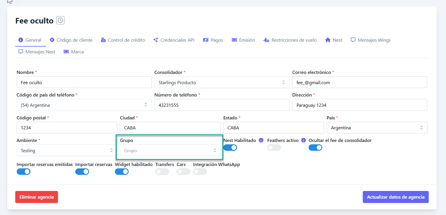Expand the Grupo dropdown
This screenshot has width=446, height=215.
[170, 150]
